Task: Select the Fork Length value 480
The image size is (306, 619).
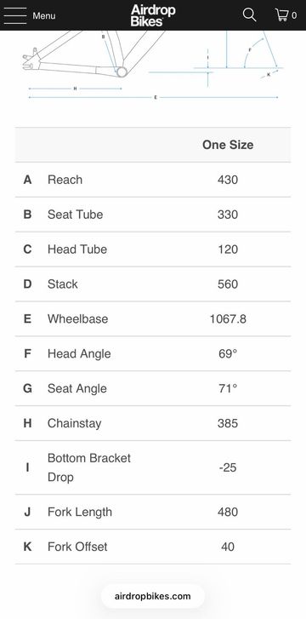Action: click(x=228, y=512)
